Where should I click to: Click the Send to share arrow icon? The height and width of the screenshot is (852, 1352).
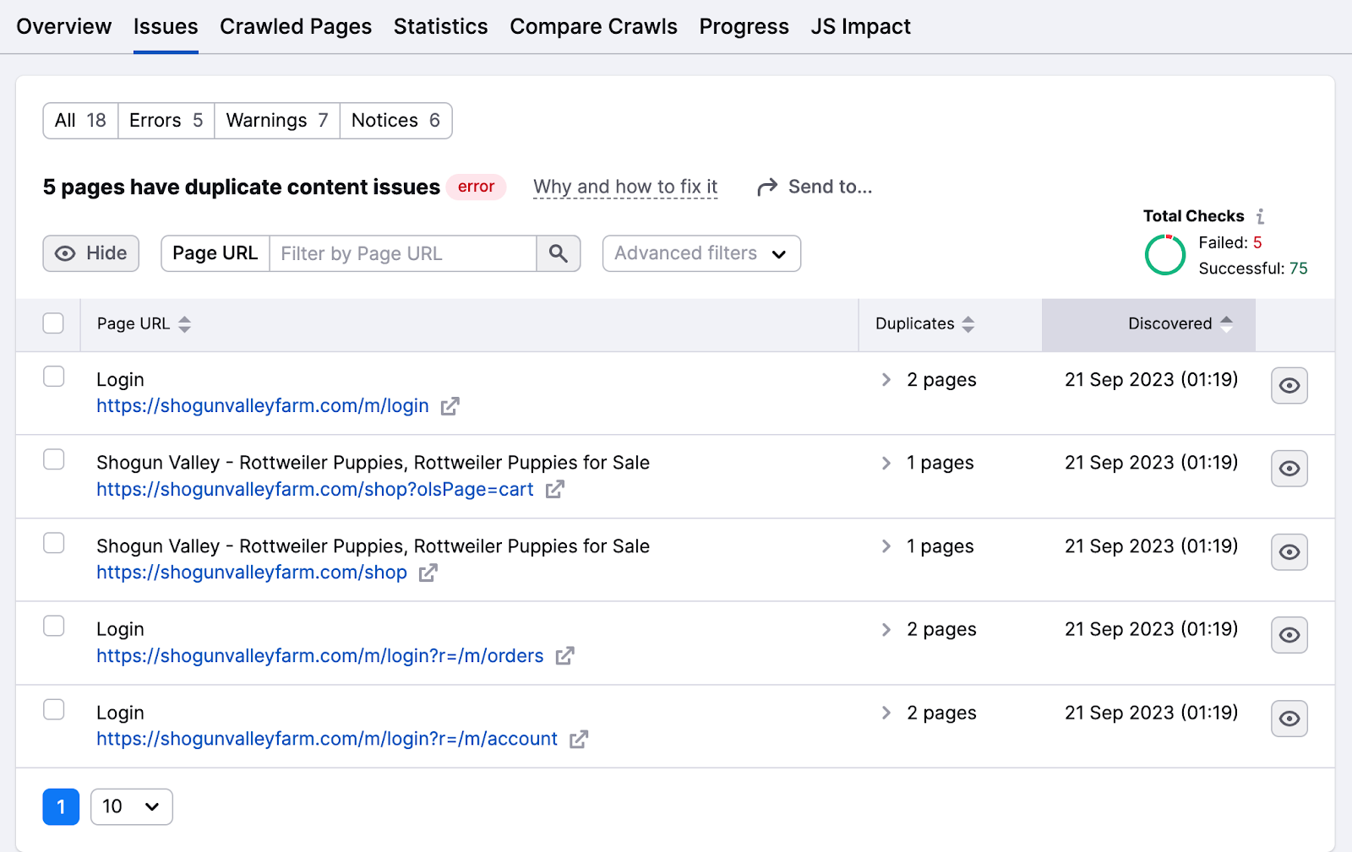(767, 187)
